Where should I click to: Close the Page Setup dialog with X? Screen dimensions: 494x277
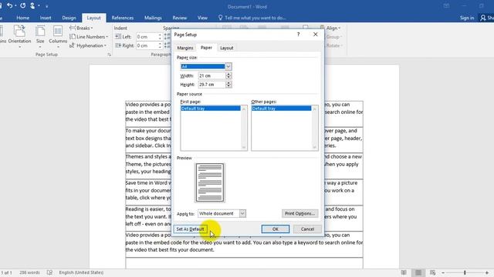tap(316, 34)
